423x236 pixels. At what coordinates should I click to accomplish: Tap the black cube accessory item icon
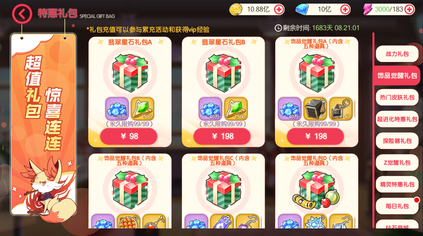315,109
